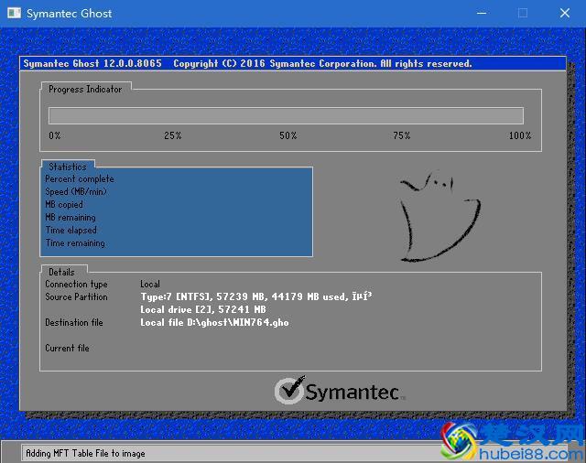This screenshot has width=586, height=463.
Task: Click the destination file path D:\ghost\WIN764.gho
Action: pos(214,323)
